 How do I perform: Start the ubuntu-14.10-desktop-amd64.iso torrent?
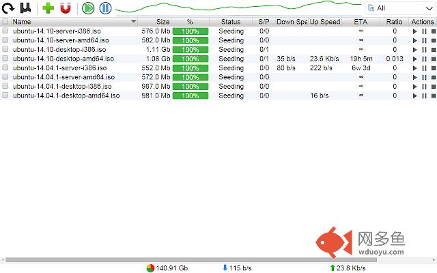415,59
